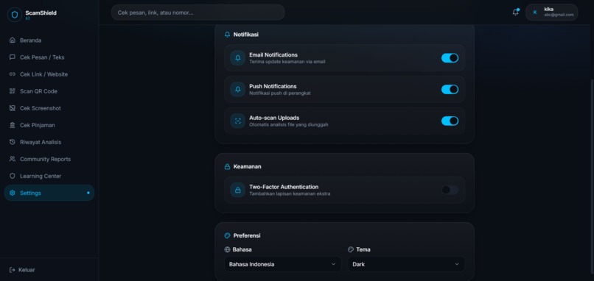The width and height of the screenshot is (594, 281).
Task: Open Cek Pesan / Teks page
Action: click(x=49, y=57)
